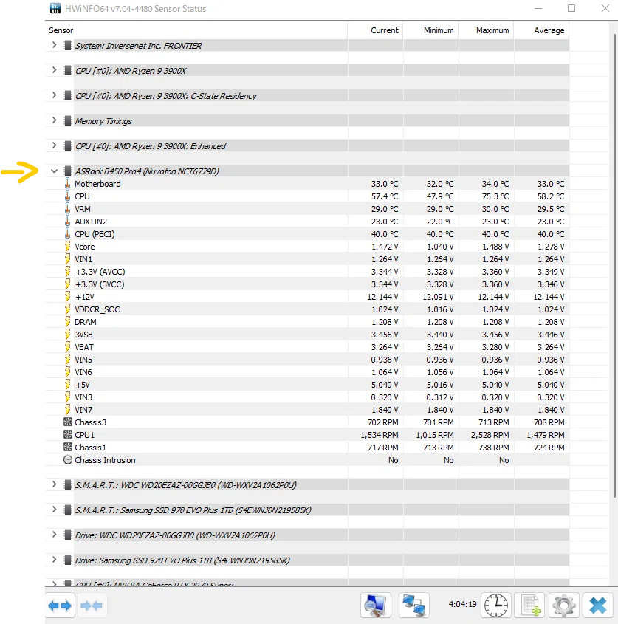This screenshot has width=618, height=624.
Task: Click the VBAT voltage bolt icon
Action: [68, 346]
